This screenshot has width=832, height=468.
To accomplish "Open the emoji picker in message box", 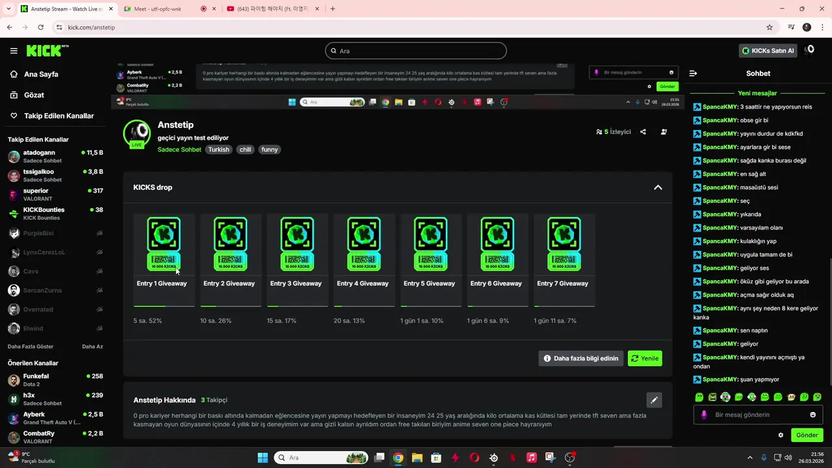I will tap(812, 415).
